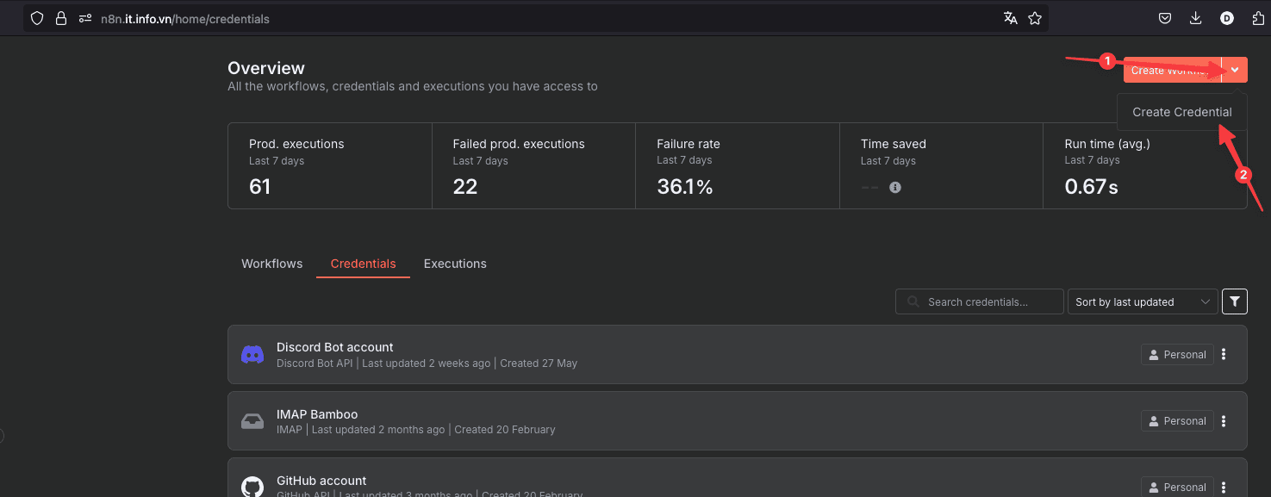Image resolution: width=1271 pixels, height=497 pixels.
Task: Open three-dot menu for IMAP Bamboo
Action: (x=1224, y=421)
